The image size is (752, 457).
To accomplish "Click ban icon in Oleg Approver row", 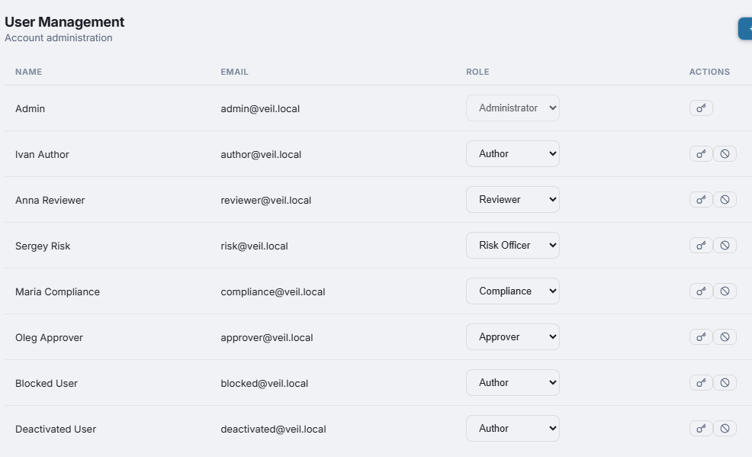I will (725, 337).
